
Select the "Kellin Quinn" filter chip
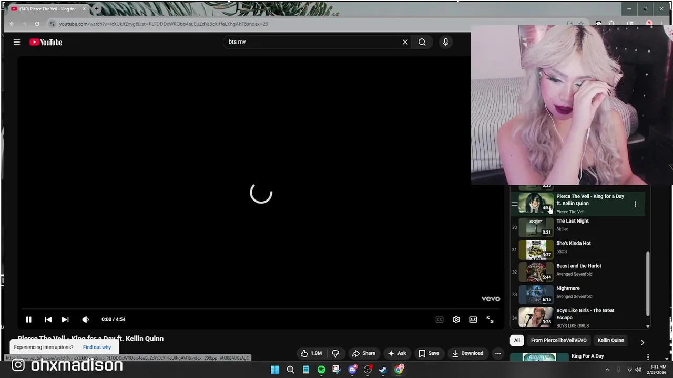tap(610, 340)
